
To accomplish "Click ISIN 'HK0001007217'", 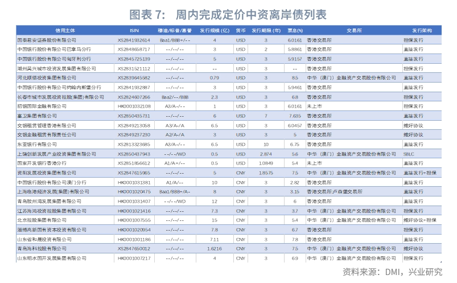I will coord(134,258).
